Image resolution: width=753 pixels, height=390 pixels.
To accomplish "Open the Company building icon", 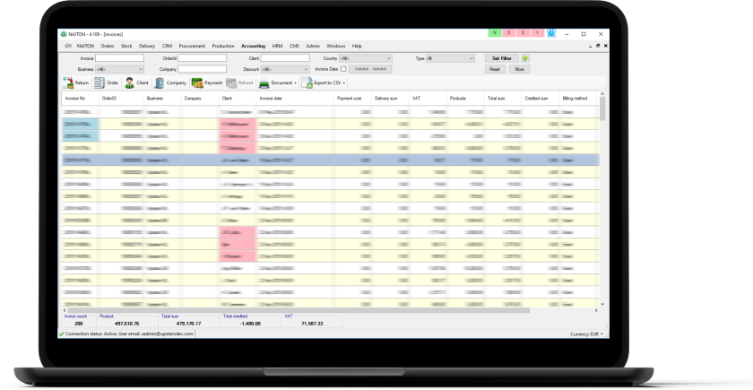I will click(x=159, y=82).
